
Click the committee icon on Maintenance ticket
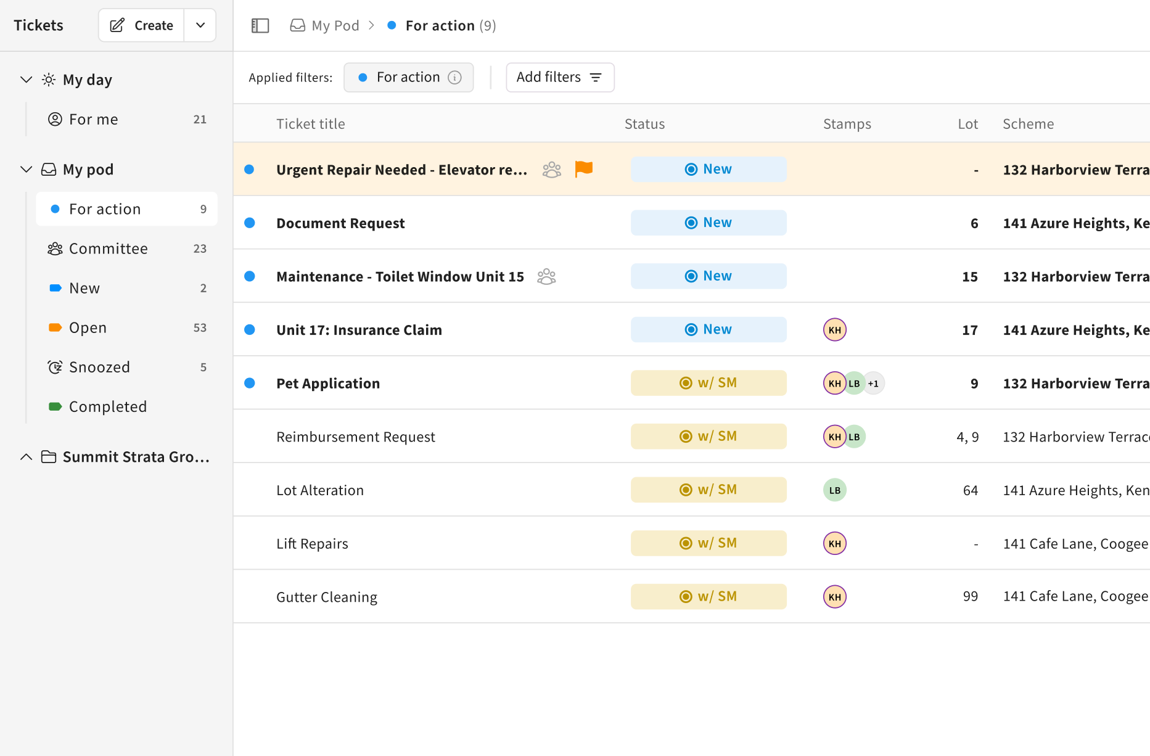[546, 276]
